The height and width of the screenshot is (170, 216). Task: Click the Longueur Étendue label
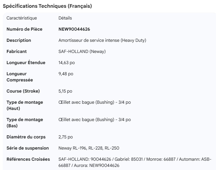pyautogui.click(x=26, y=63)
